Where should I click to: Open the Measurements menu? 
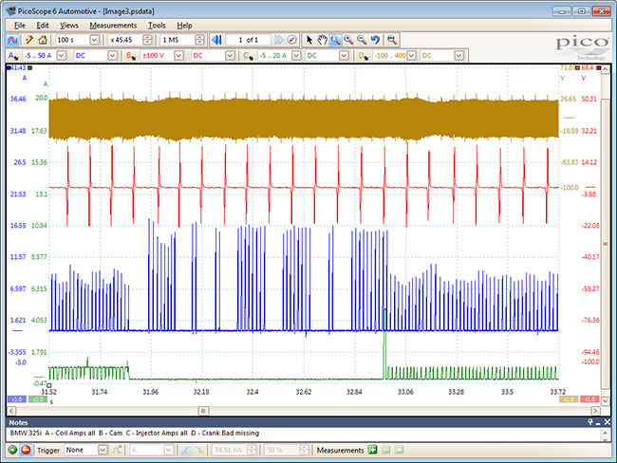[113, 26]
